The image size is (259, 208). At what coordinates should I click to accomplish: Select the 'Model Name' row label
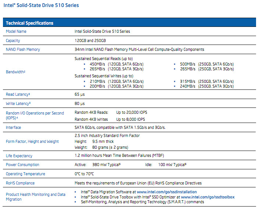pos(16,31)
